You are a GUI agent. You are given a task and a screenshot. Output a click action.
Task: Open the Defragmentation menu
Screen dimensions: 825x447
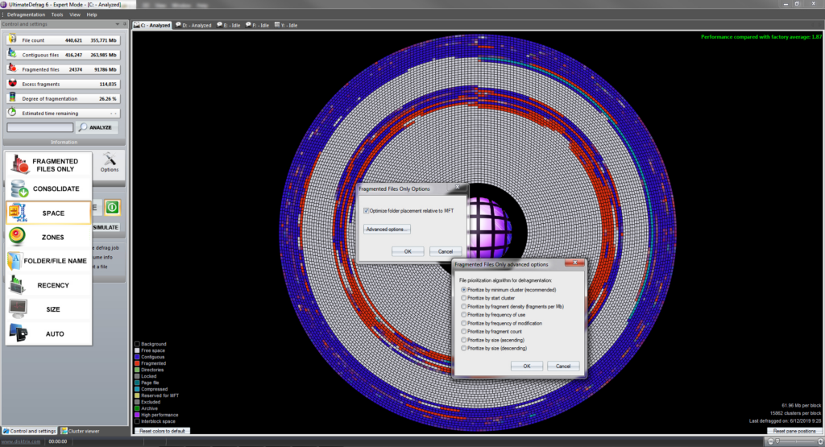coord(26,14)
